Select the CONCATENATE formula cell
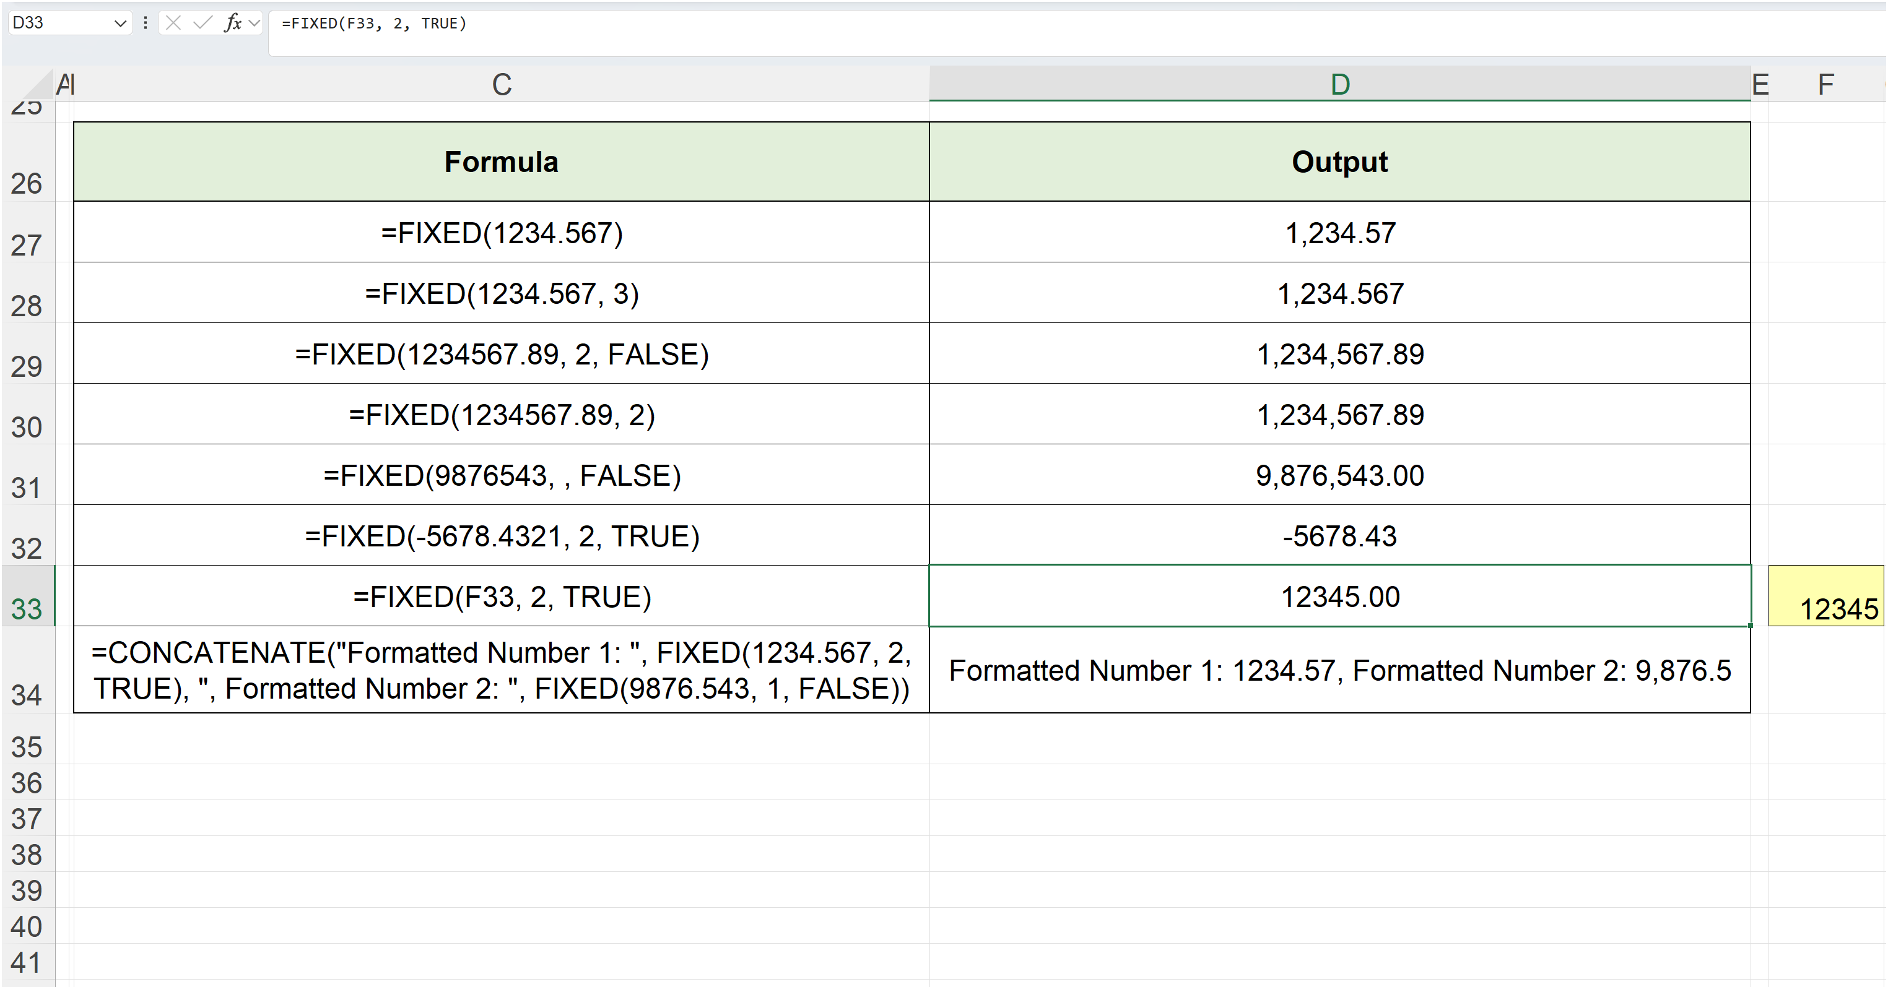Viewport: 1888px width, 987px height. (x=502, y=670)
